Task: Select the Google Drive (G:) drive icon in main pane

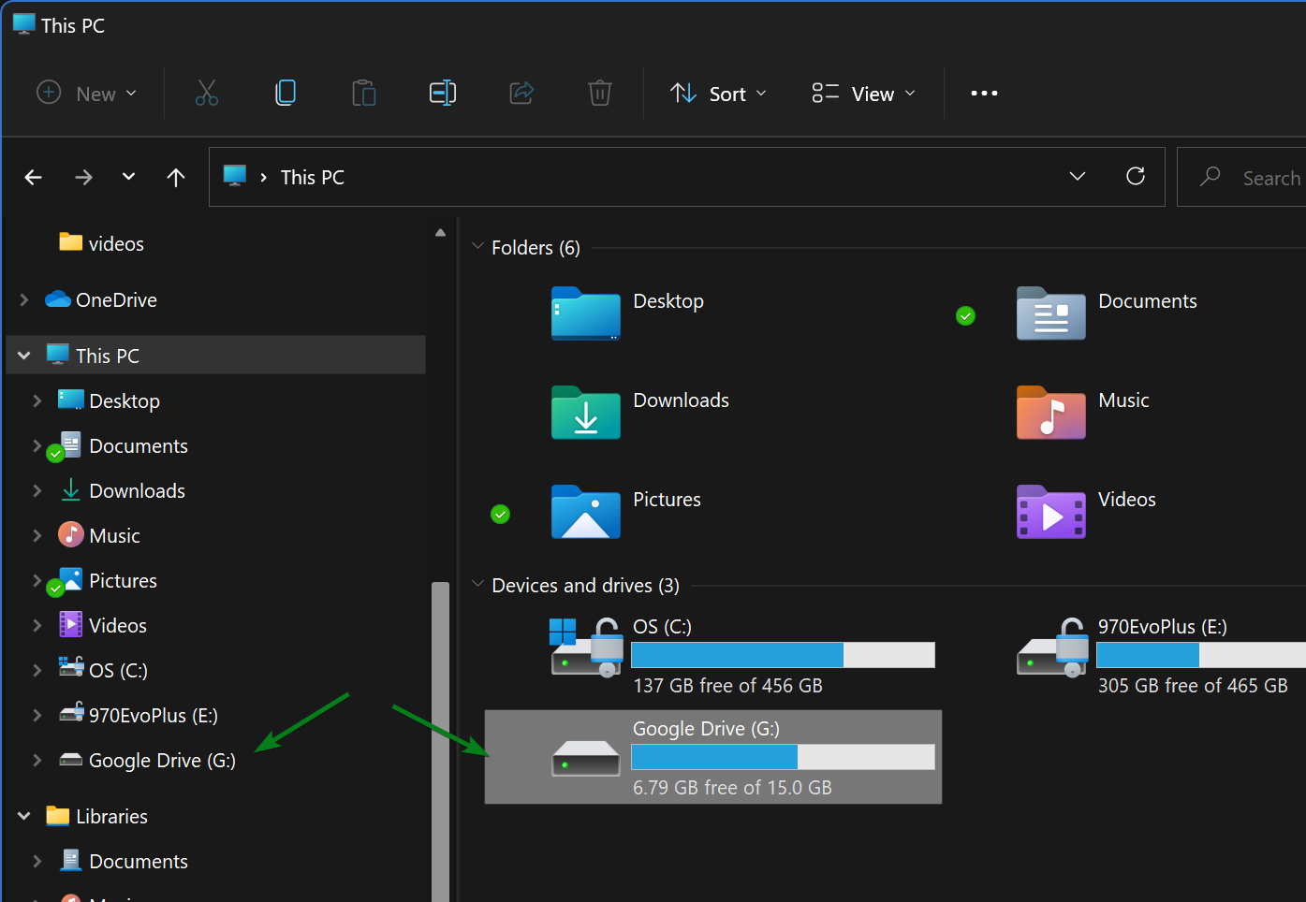Action: click(586, 758)
